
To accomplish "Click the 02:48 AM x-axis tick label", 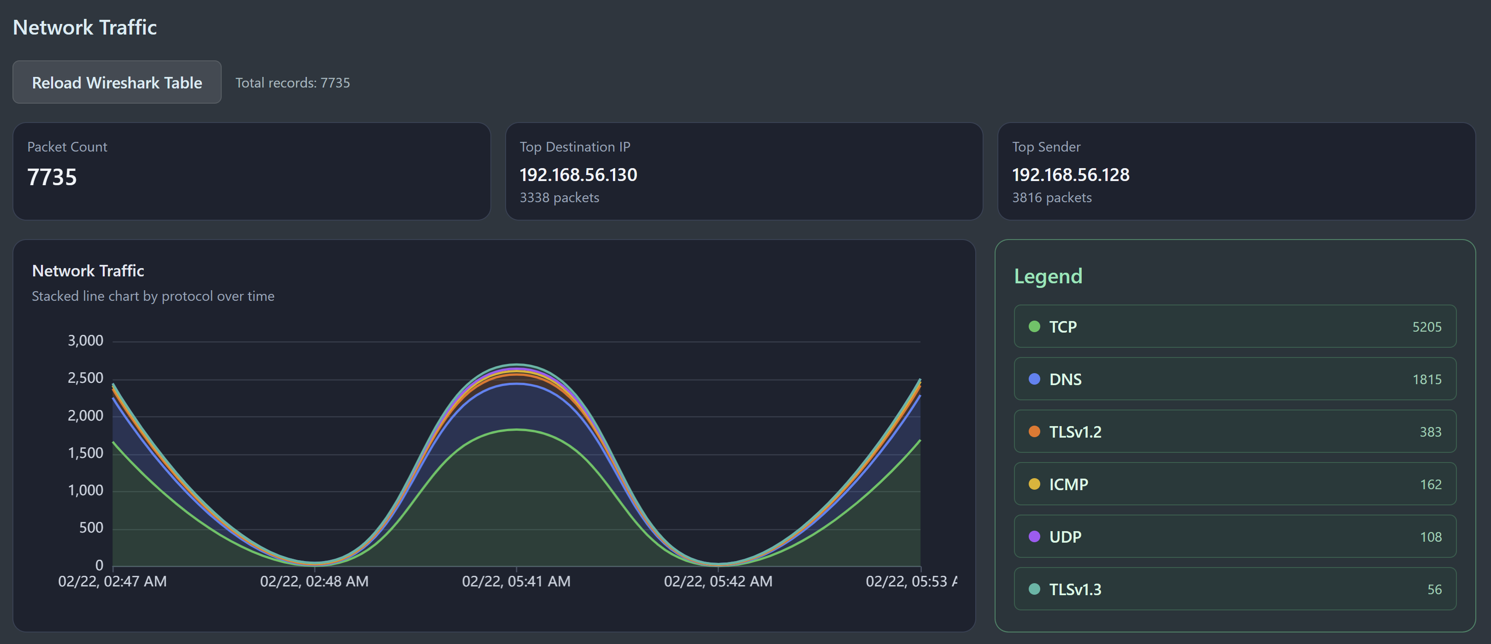I will pos(314,581).
